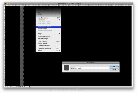The image size is (137, 93).
Task: Click the zoom percentage field in status bar
Action: tap(7, 87)
